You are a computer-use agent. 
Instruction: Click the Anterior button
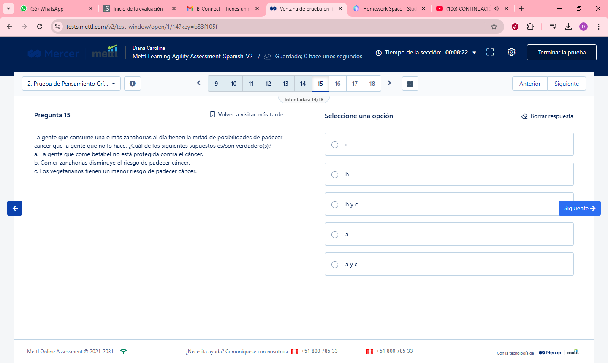530,84
